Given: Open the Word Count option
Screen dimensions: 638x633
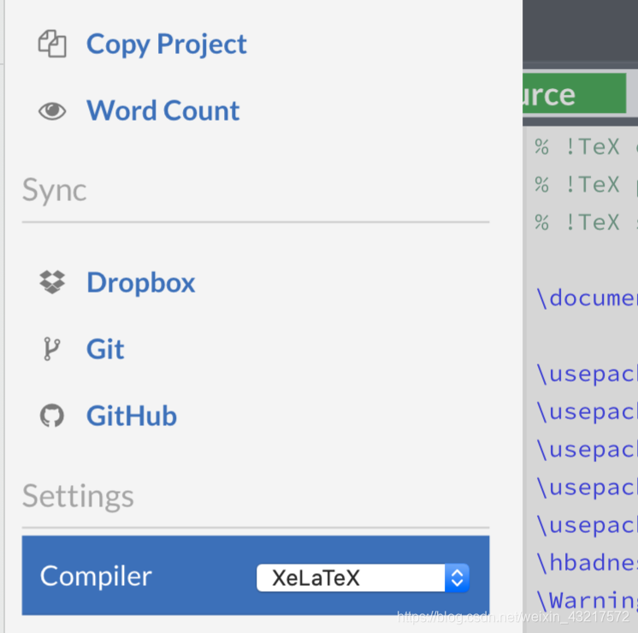Looking at the screenshot, I should (x=162, y=110).
